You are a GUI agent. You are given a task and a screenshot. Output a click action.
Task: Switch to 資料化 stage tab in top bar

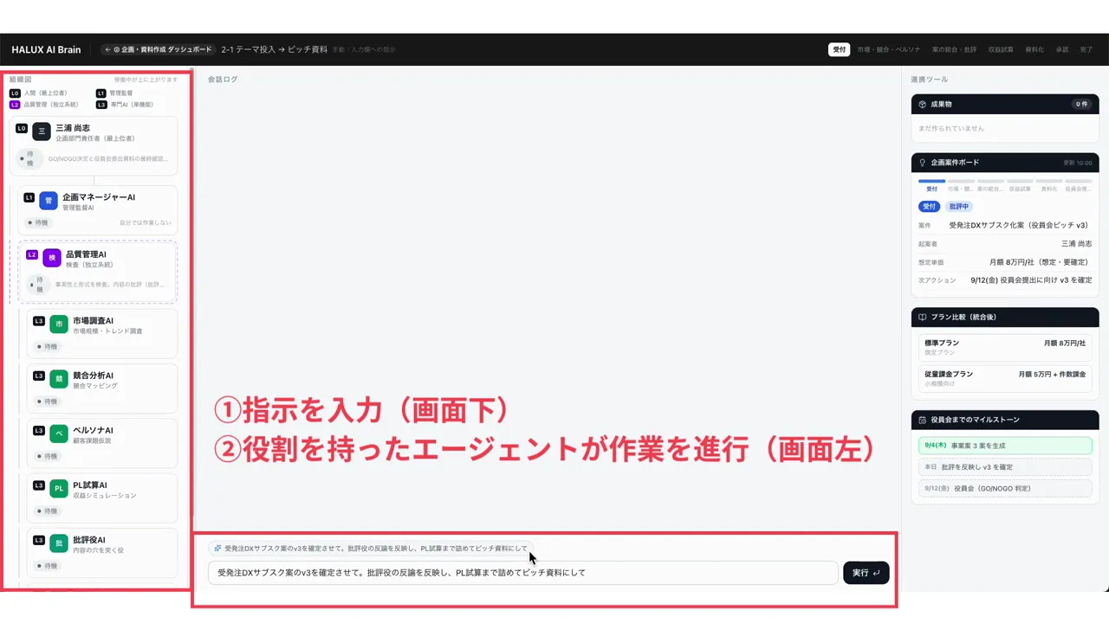1034,49
